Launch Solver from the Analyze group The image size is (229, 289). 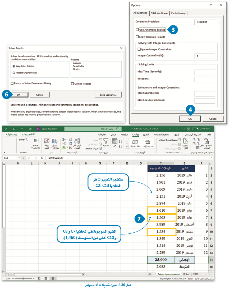click(23, 140)
